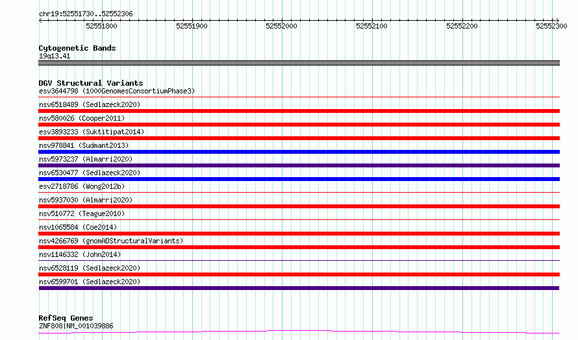Open variant nsv5973237 (Almarri2020)
Viewport: 578px width, 340px height.
[86, 159]
